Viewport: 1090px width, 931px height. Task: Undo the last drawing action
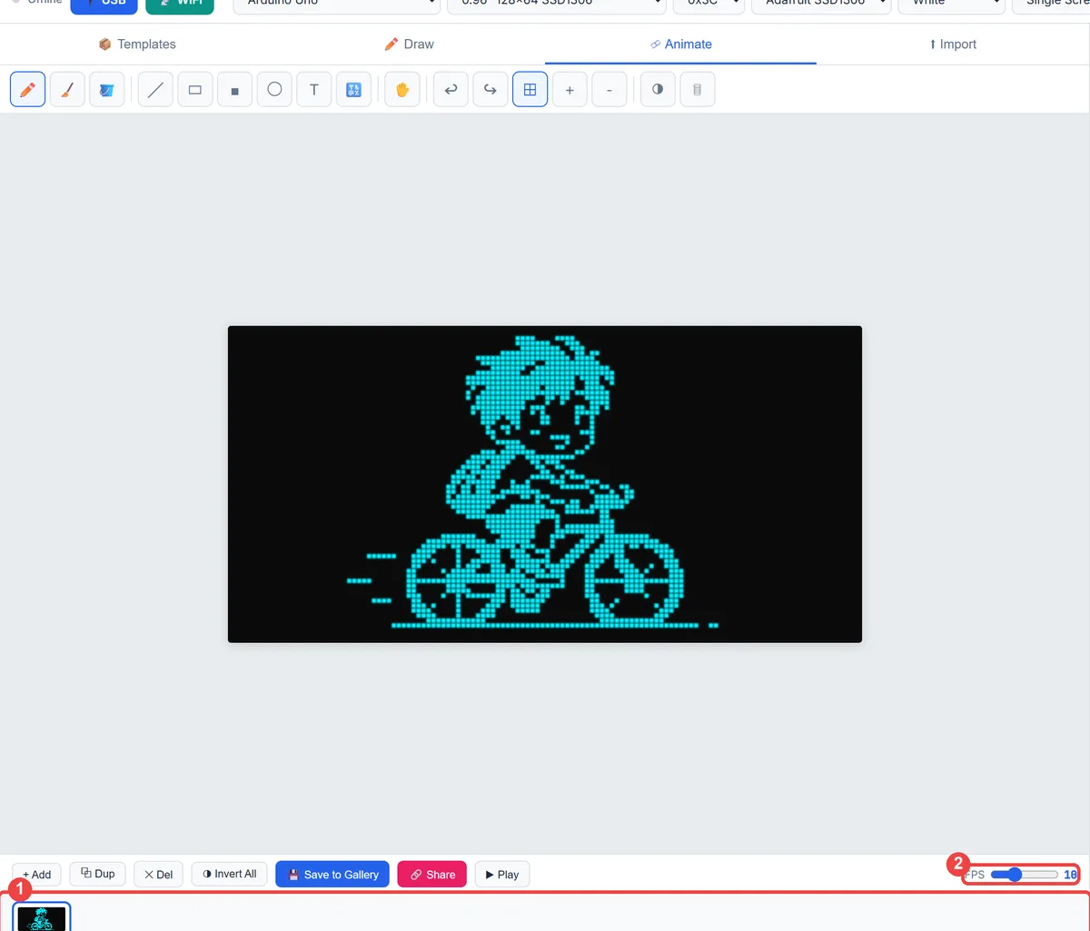(x=451, y=90)
